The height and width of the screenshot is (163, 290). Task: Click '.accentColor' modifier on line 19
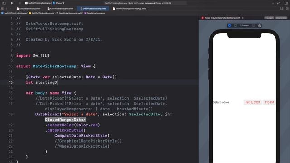[59, 125]
